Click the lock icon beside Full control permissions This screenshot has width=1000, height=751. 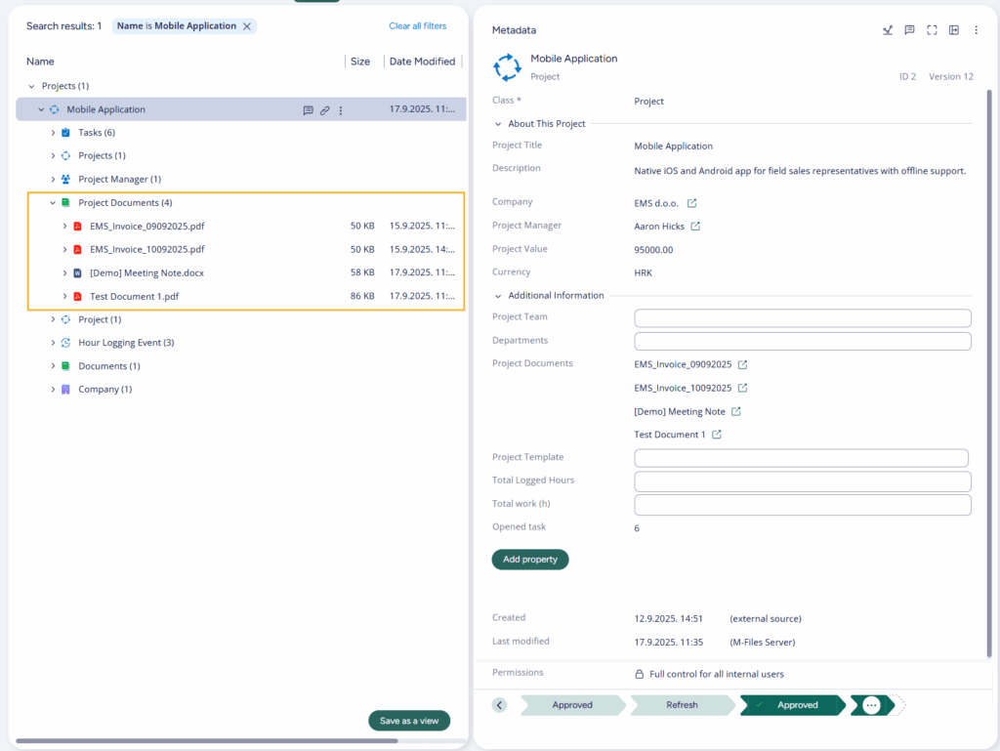640,674
